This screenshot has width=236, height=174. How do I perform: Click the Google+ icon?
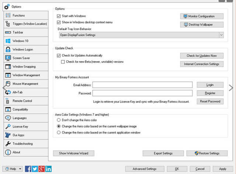(42, 169)
